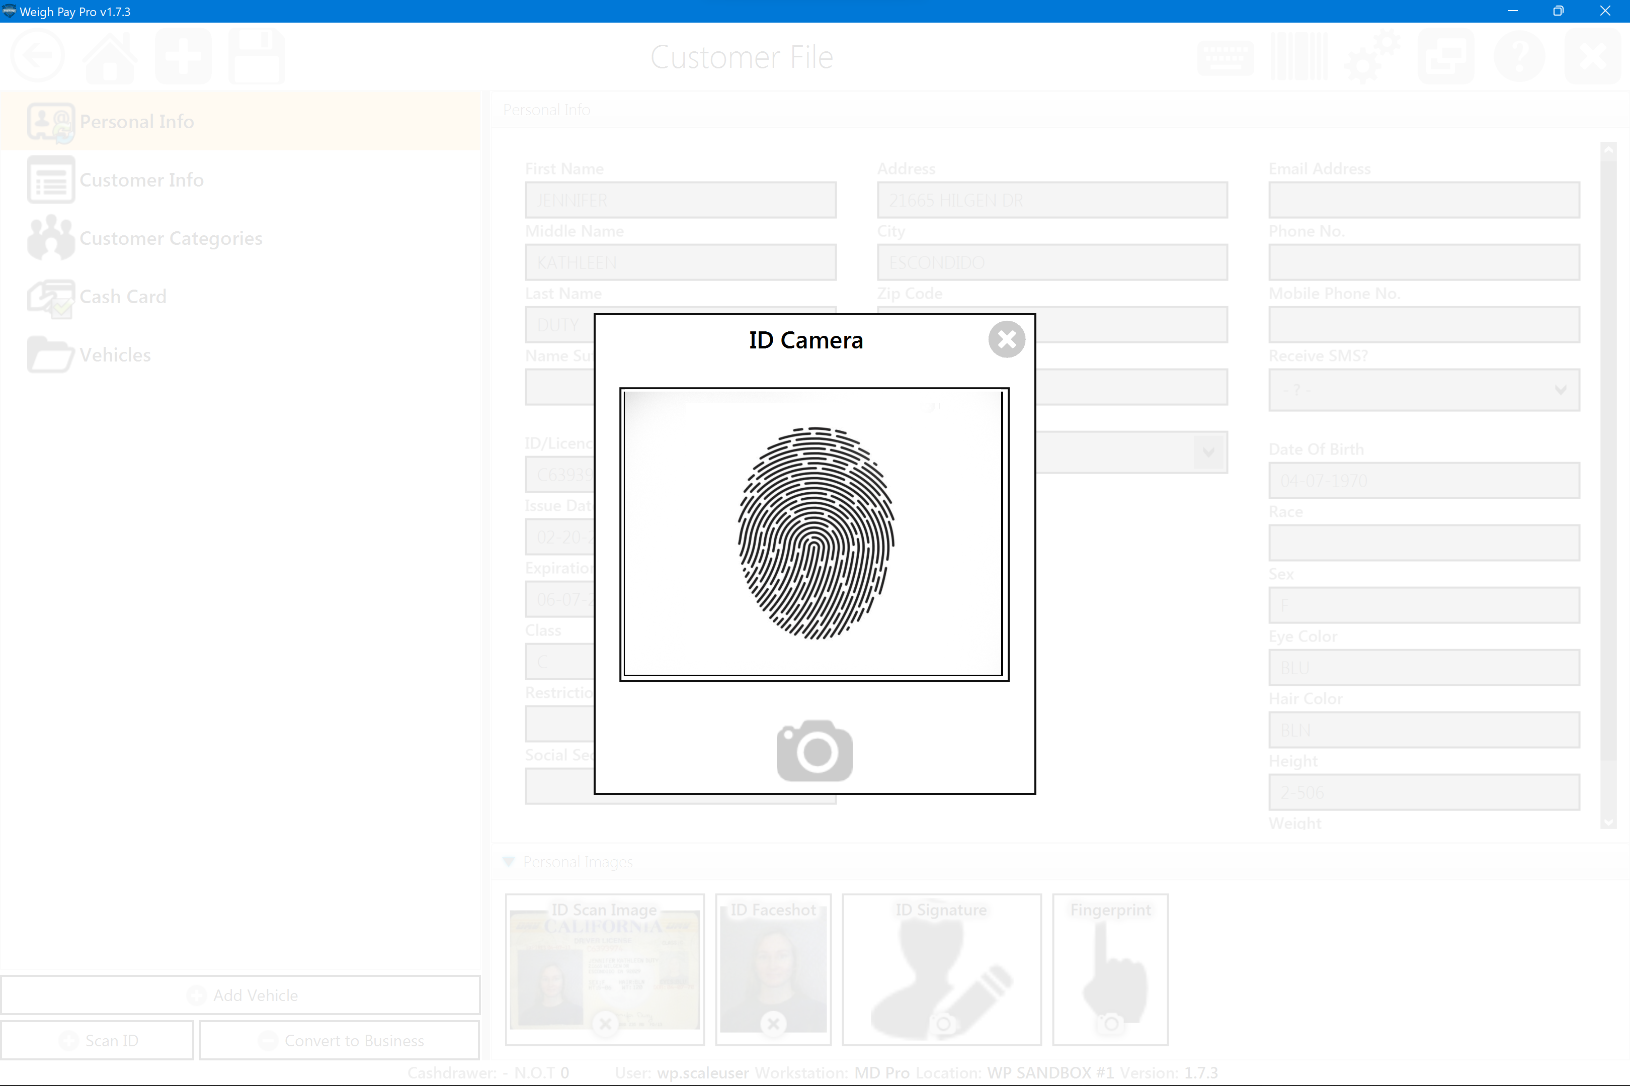This screenshot has width=1630, height=1086.
Task: Open the on-screen keyboard icon
Action: click(1226, 56)
